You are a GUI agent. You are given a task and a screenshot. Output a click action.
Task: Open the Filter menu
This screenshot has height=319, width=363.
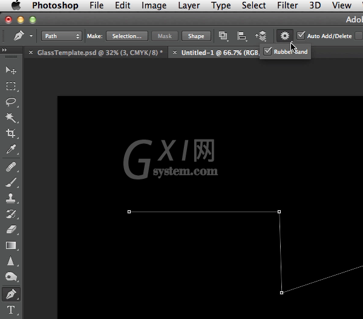coord(287,5)
